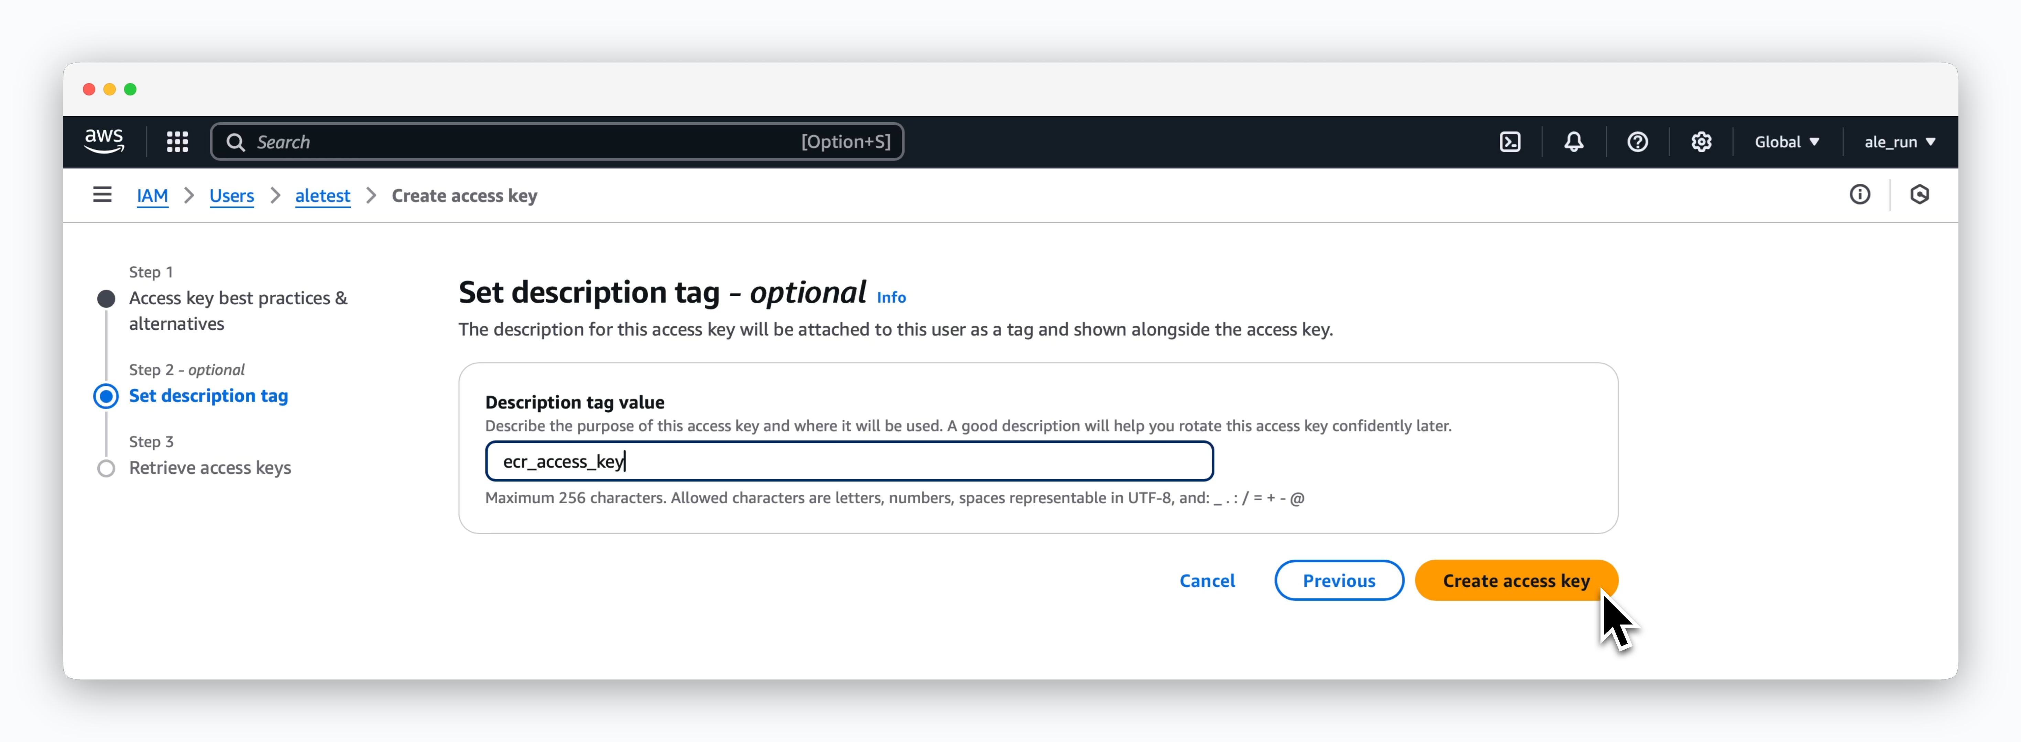Expand the ale_run account dropdown
Screen dimensions: 2021x742
[1899, 142]
